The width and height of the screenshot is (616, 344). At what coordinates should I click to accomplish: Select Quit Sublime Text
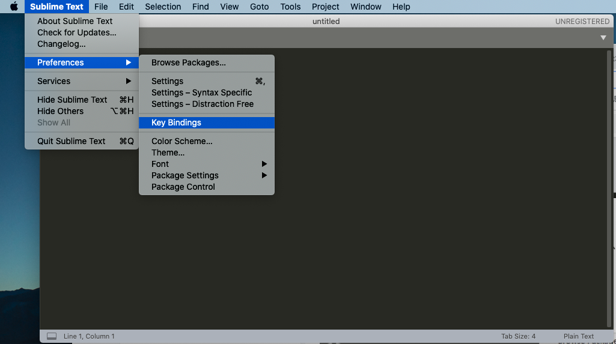click(x=82, y=141)
